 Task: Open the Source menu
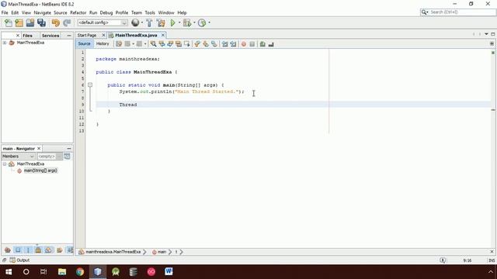[x=61, y=12]
